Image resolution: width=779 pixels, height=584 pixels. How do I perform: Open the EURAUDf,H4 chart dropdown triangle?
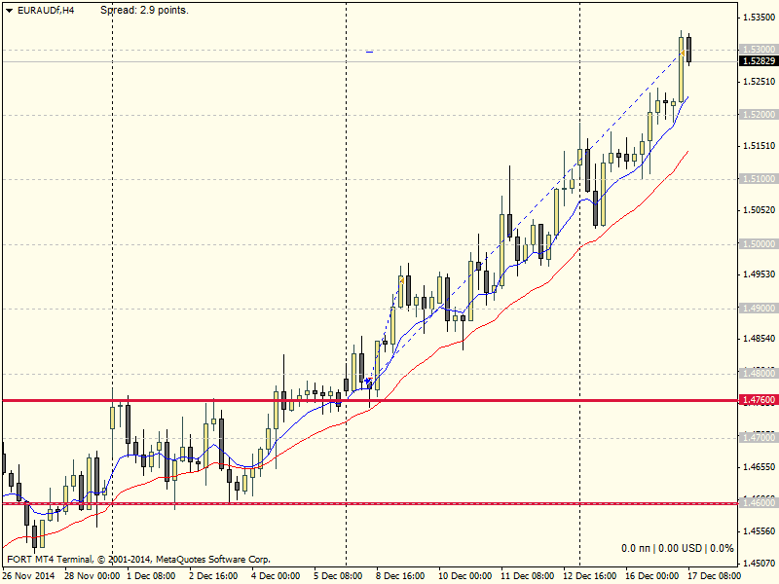(10, 11)
